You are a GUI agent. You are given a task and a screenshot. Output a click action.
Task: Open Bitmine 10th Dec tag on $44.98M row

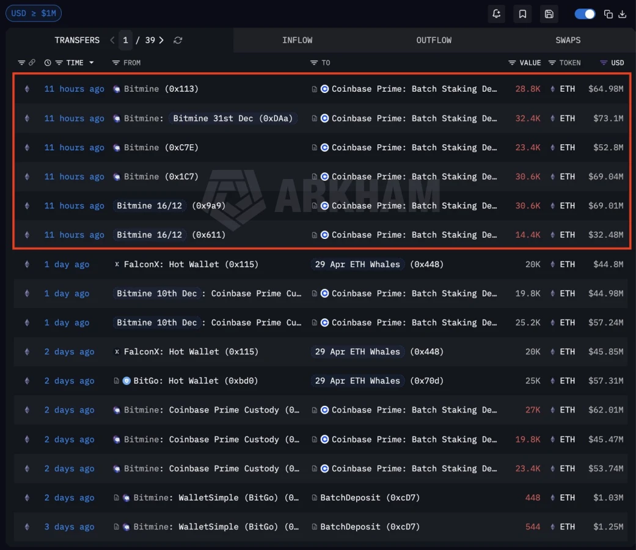156,294
